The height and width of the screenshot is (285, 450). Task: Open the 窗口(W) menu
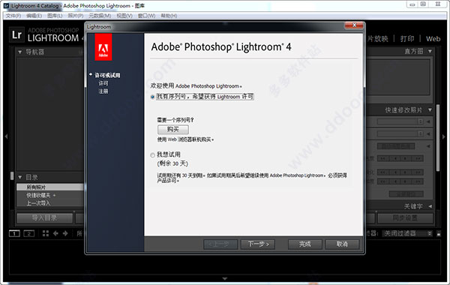(x=147, y=16)
